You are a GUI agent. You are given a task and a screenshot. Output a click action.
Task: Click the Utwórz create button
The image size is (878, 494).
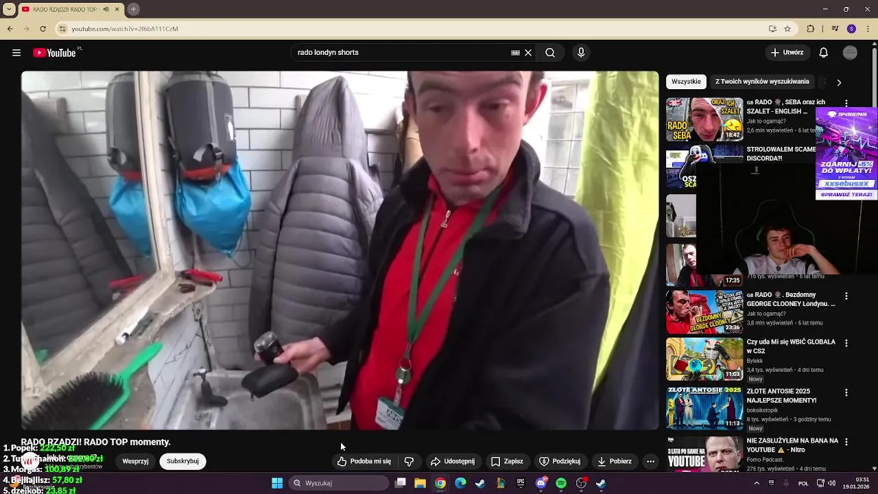[x=787, y=53]
